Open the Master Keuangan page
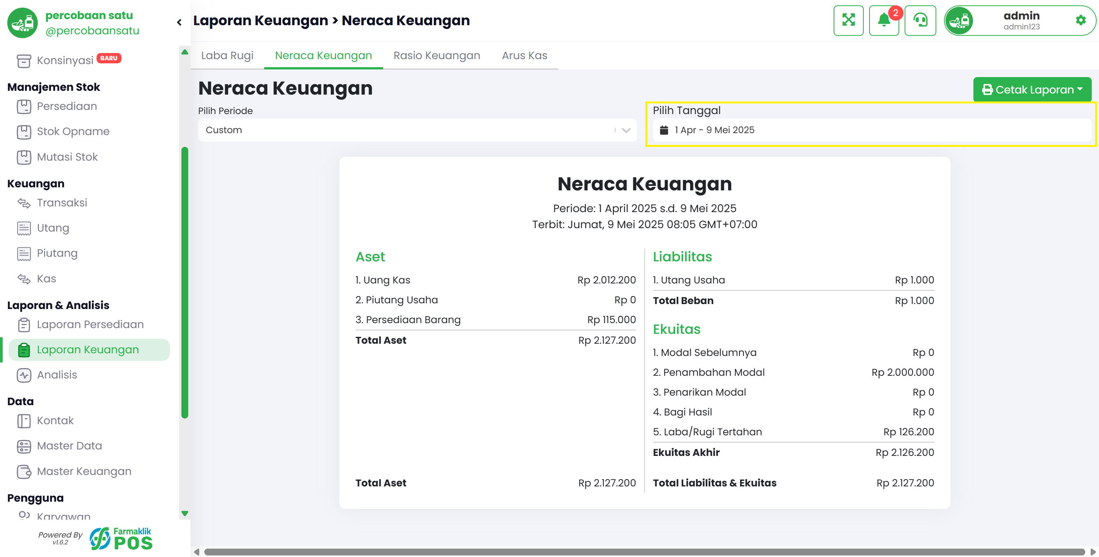This screenshot has width=1099, height=557. pyautogui.click(x=84, y=472)
